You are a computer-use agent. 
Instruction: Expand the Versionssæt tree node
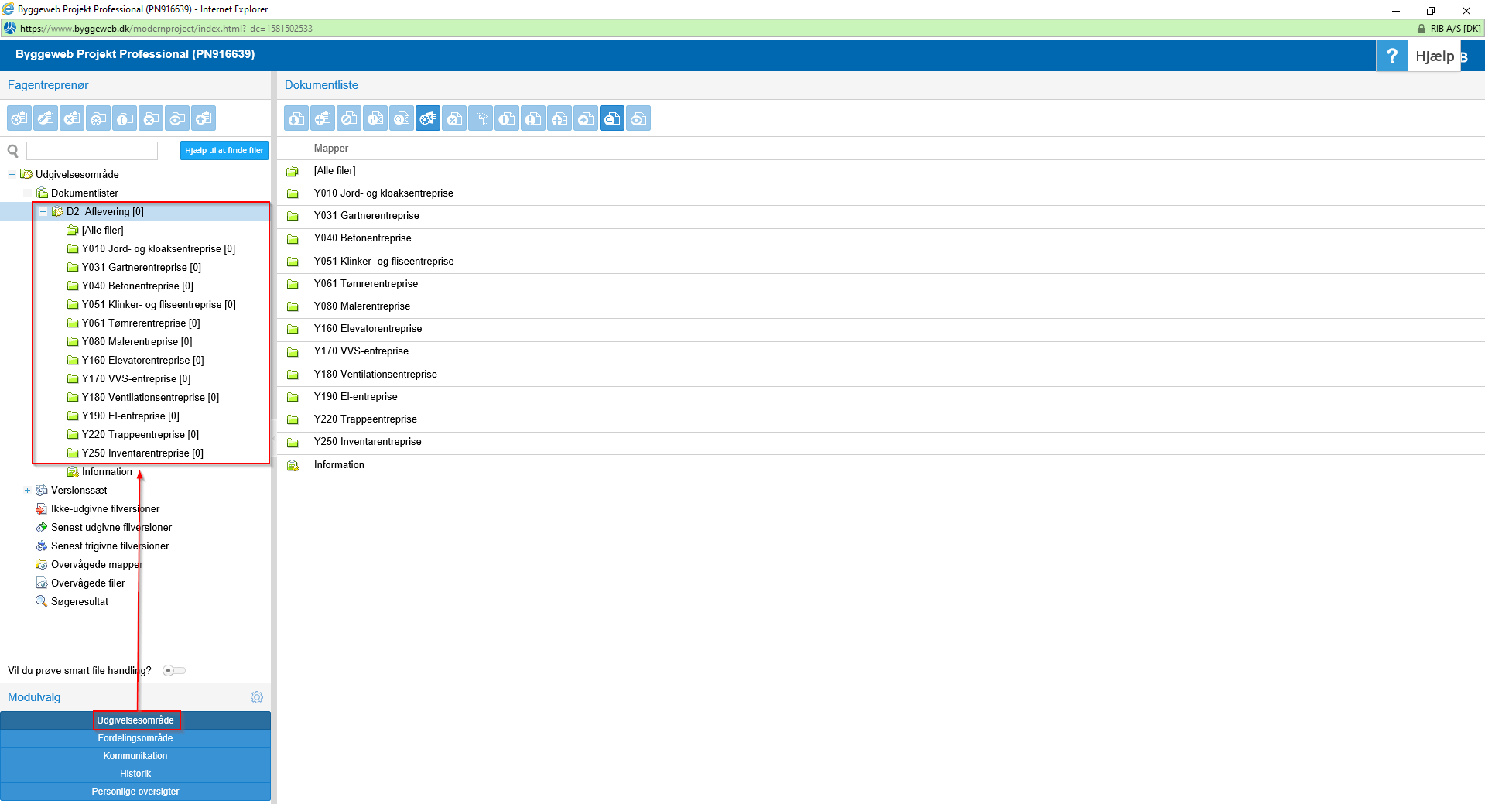[x=27, y=491]
